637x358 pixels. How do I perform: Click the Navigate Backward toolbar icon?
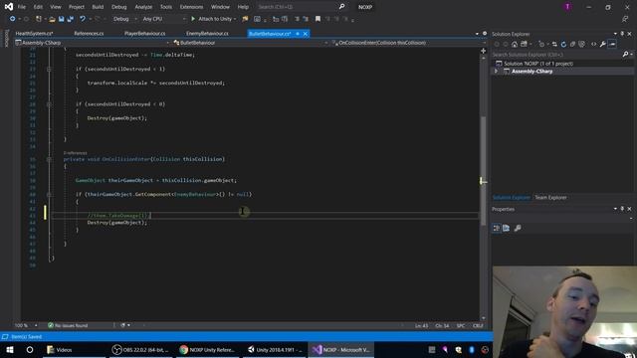pyautogui.click(x=13, y=19)
